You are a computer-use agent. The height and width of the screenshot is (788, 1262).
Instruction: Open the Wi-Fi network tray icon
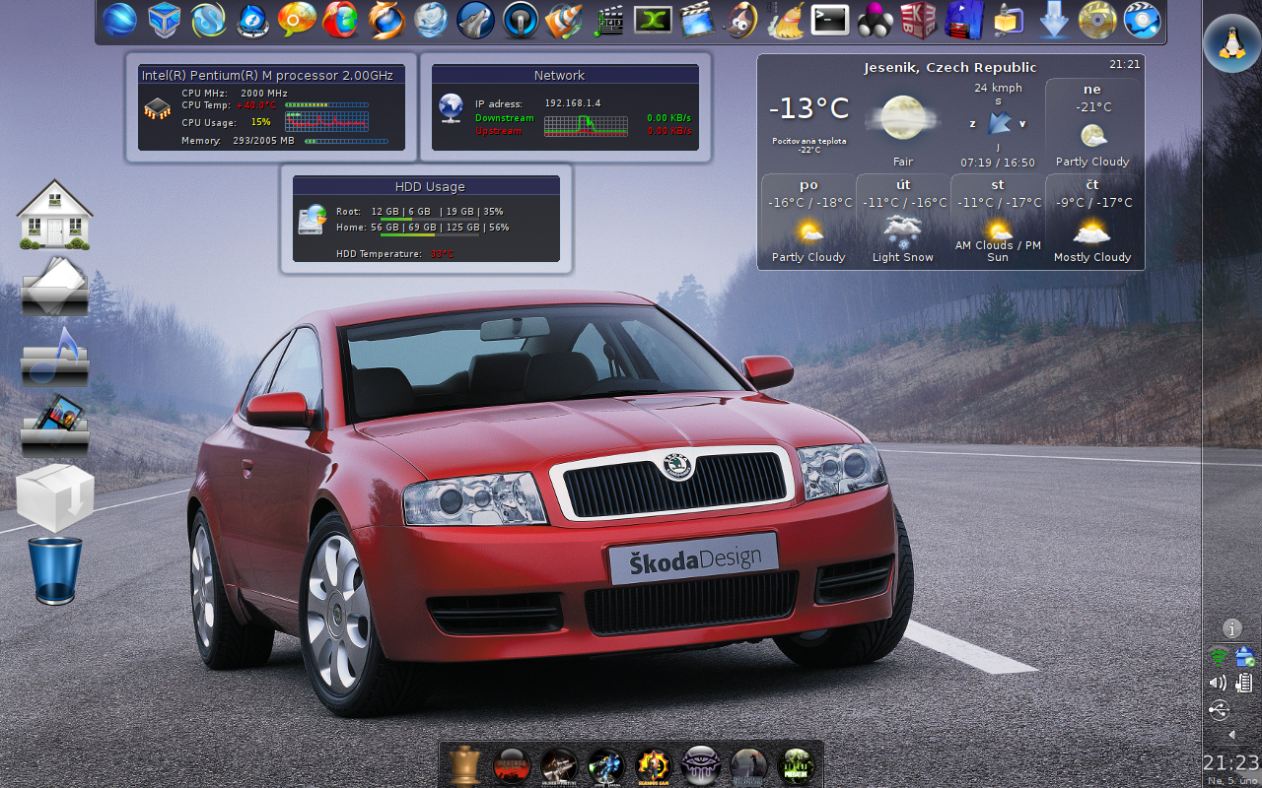(1219, 656)
